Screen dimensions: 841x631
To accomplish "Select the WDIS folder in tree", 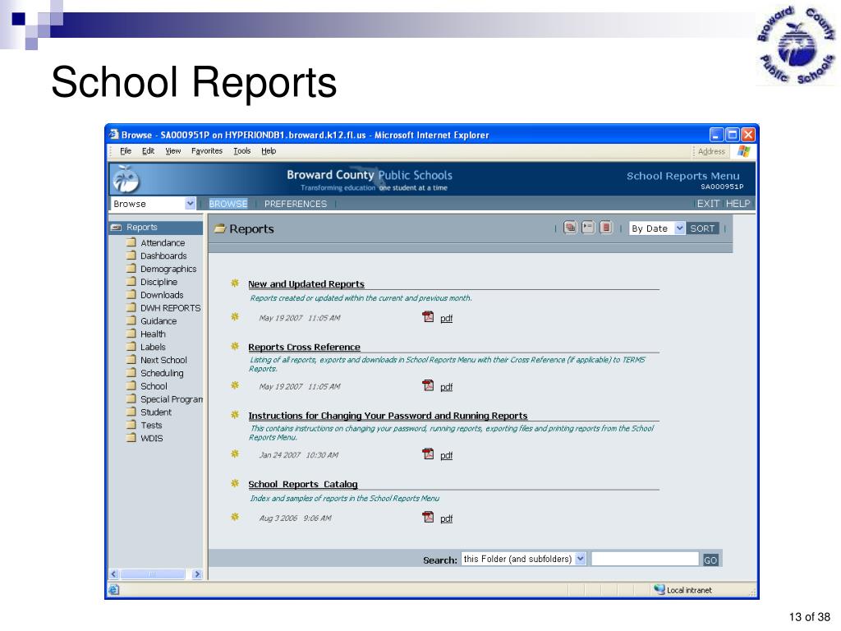I will 151,439.
